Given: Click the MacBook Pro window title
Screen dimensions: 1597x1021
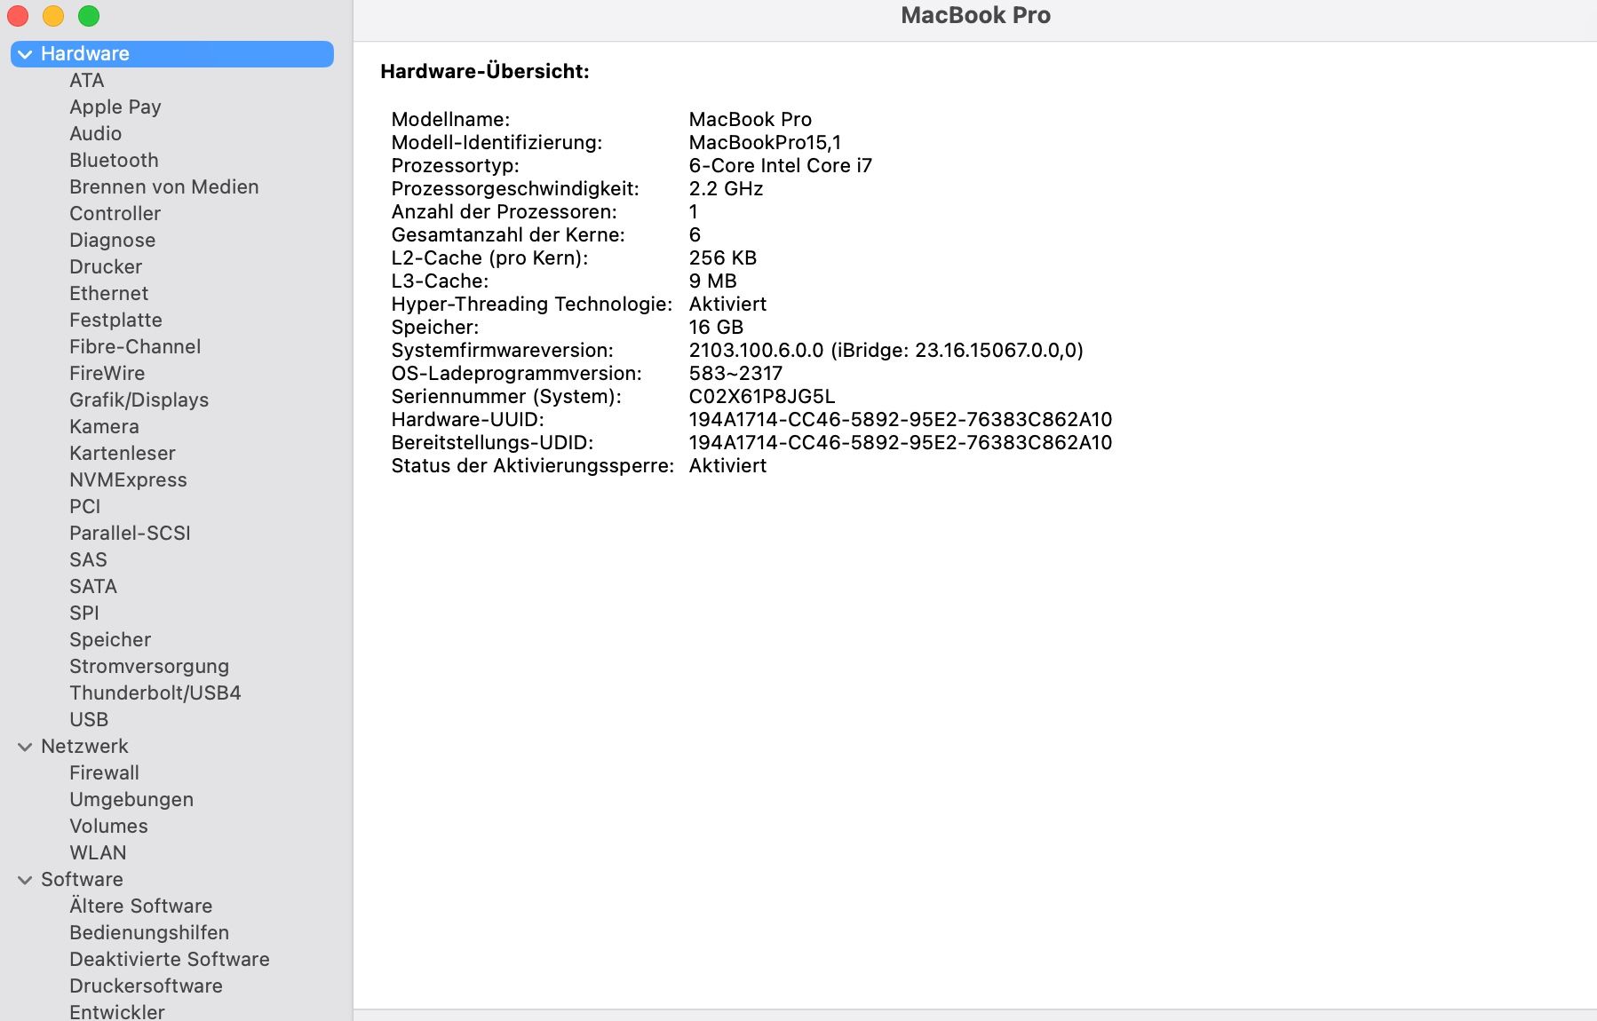Looking at the screenshot, I should pyautogui.click(x=975, y=16).
